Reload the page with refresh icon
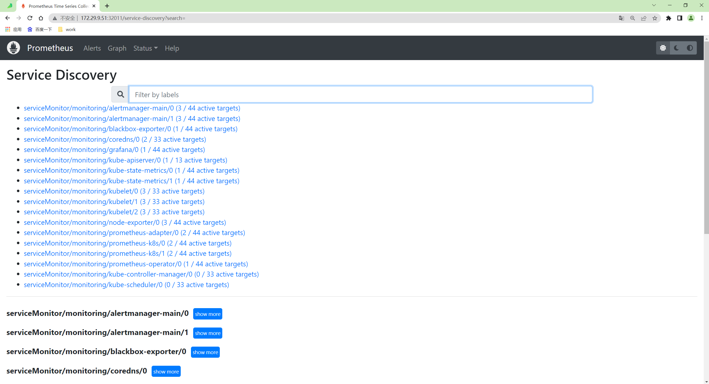The width and height of the screenshot is (709, 384). pos(30,18)
